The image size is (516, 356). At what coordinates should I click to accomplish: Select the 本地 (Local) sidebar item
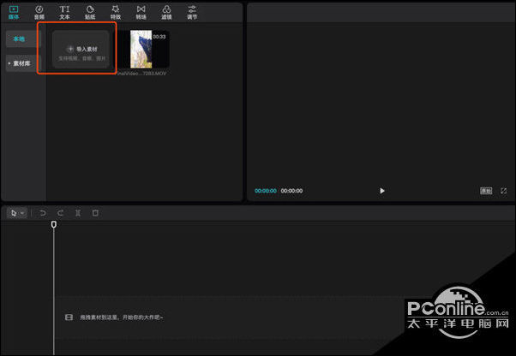click(x=21, y=39)
